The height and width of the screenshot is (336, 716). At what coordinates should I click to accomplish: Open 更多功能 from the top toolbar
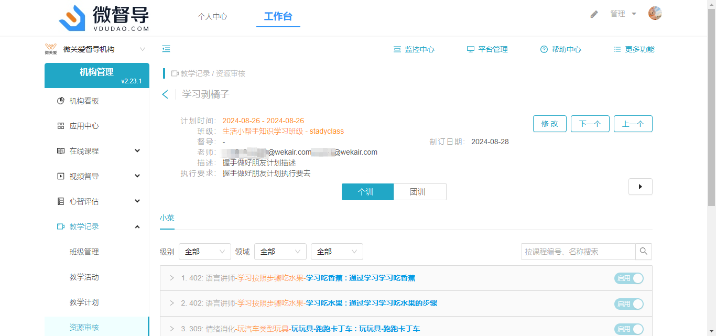point(634,49)
